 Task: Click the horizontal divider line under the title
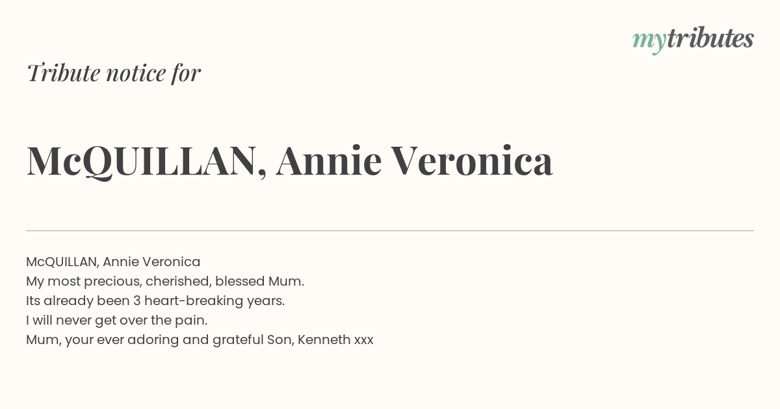pos(390,230)
